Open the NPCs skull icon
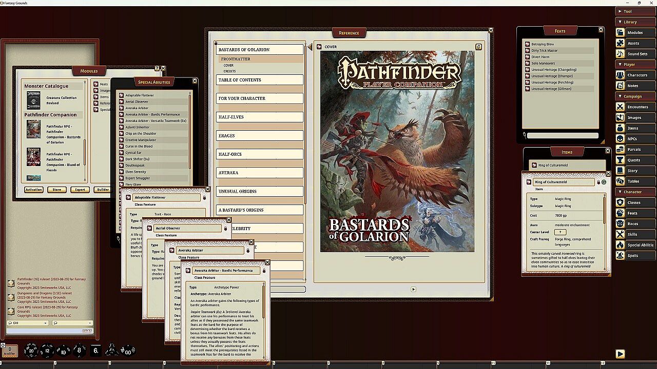657x369 pixels. (x=620, y=139)
